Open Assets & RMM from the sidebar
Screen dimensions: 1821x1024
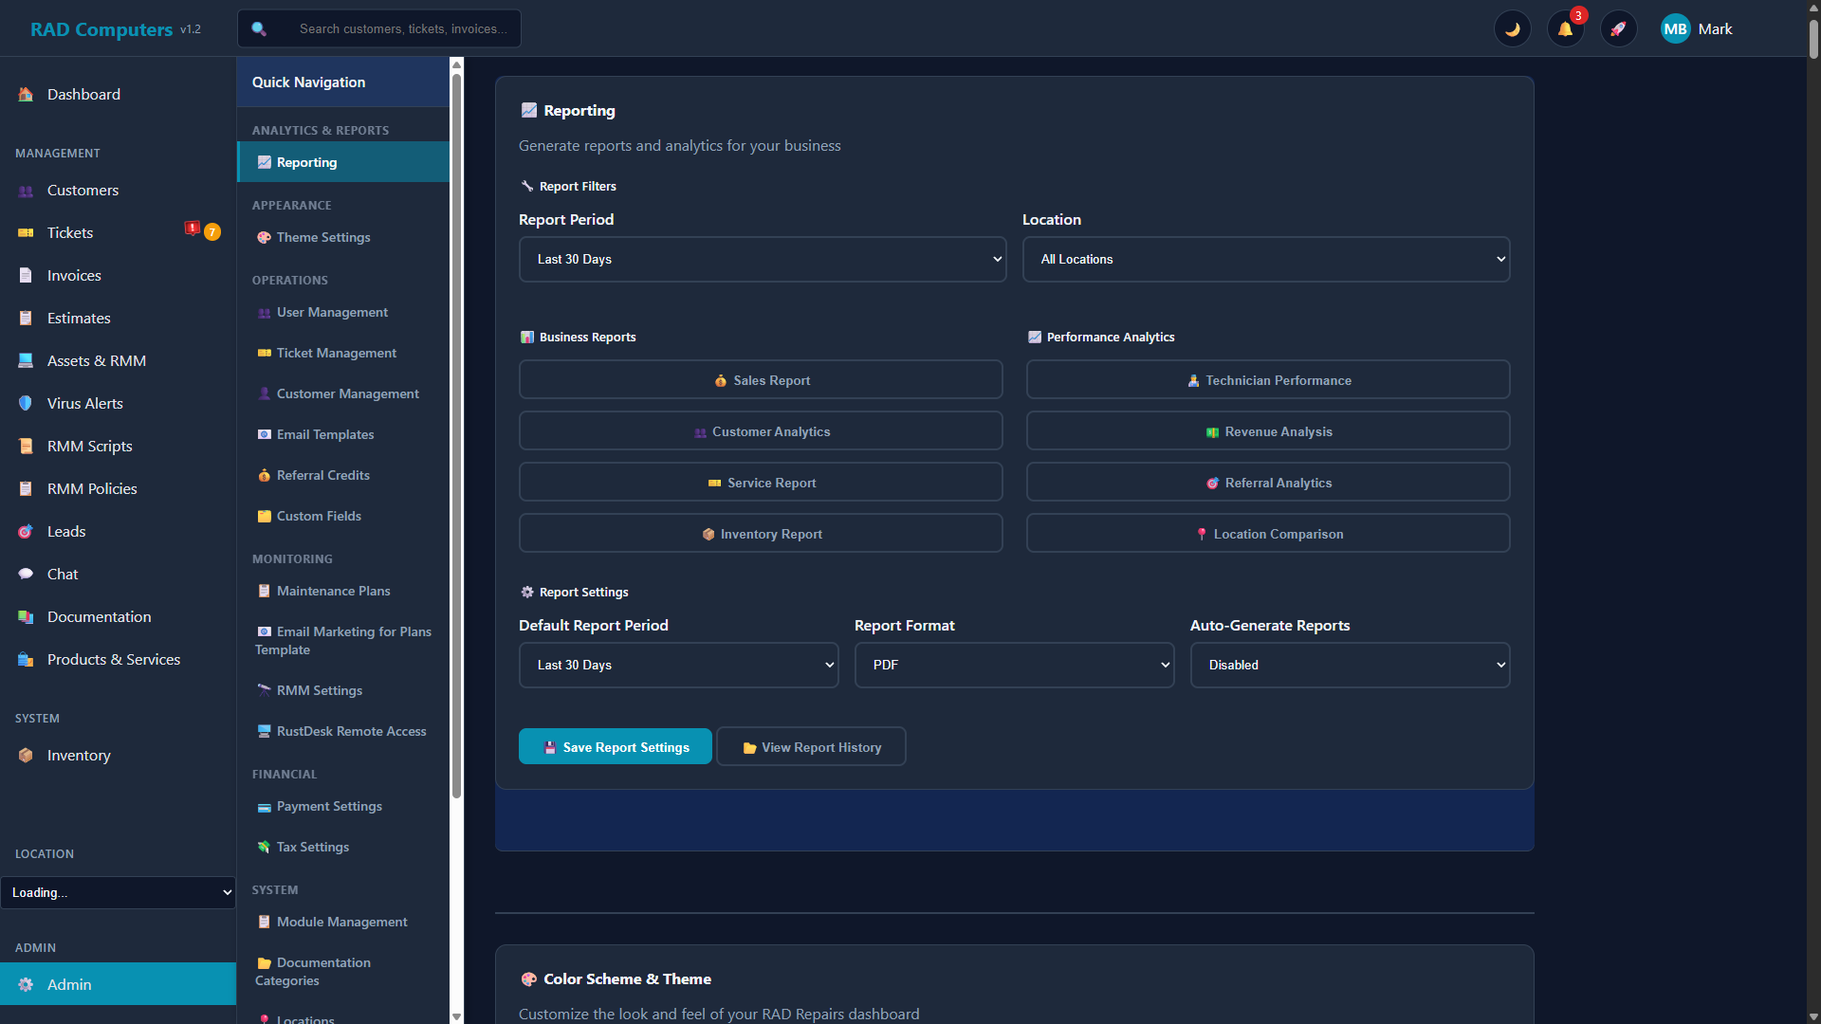click(94, 360)
